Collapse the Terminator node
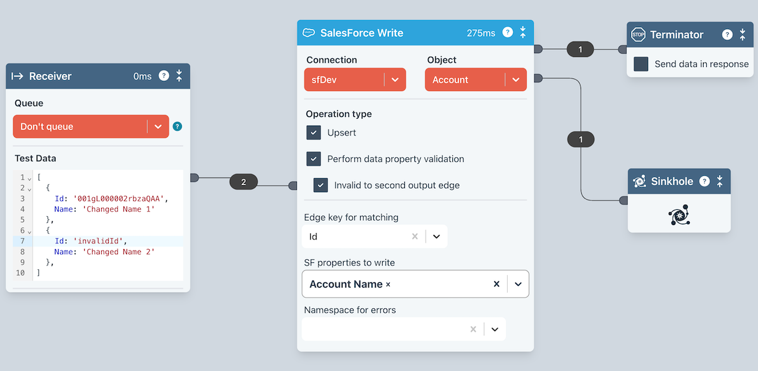The image size is (758, 371). pyautogui.click(x=742, y=35)
